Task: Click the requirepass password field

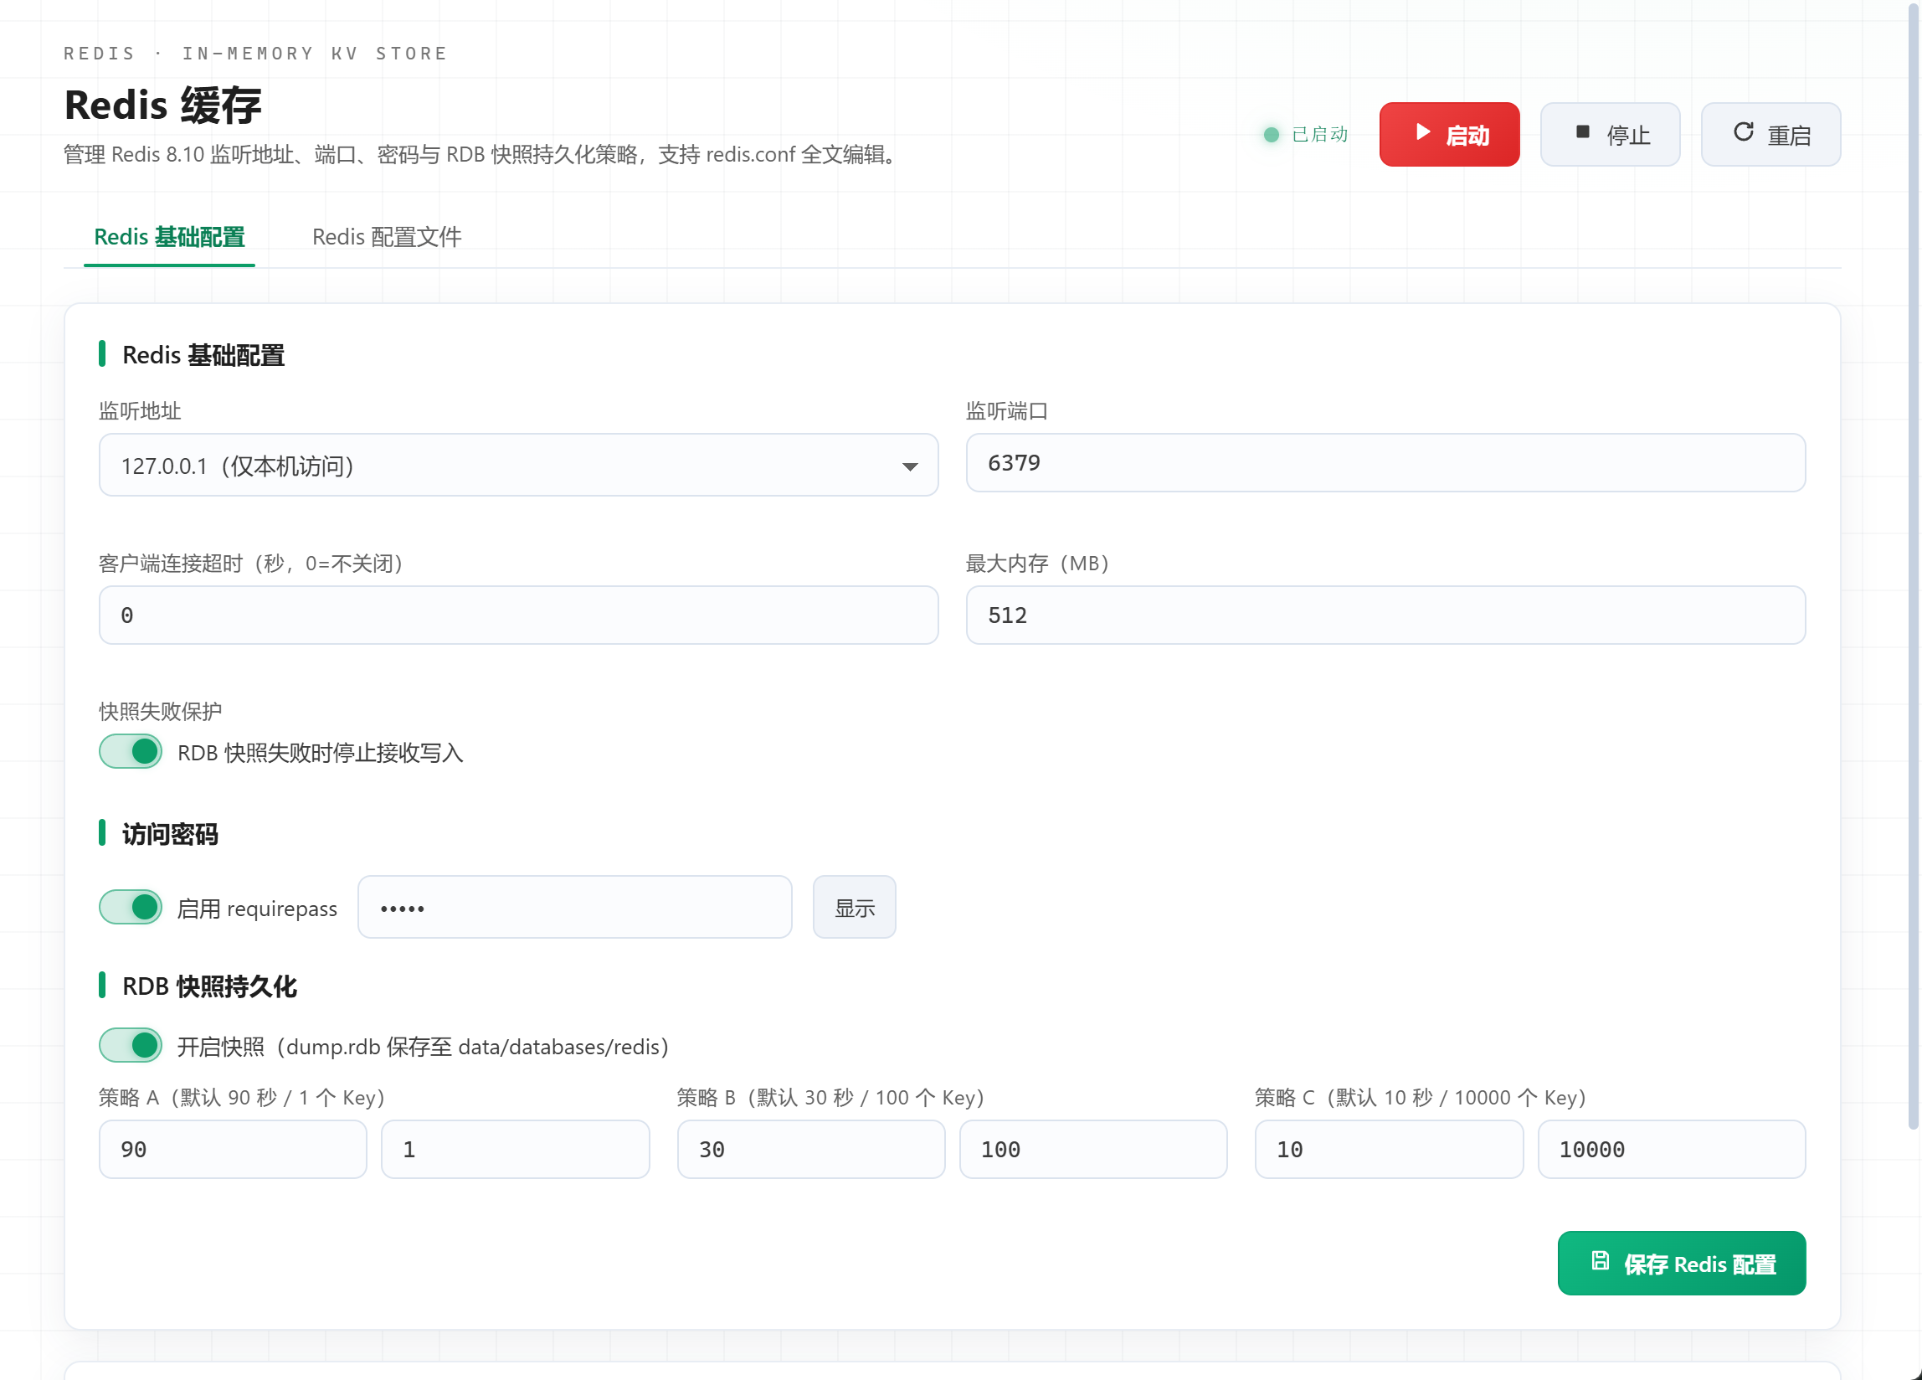Action: (x=574, y=908)
